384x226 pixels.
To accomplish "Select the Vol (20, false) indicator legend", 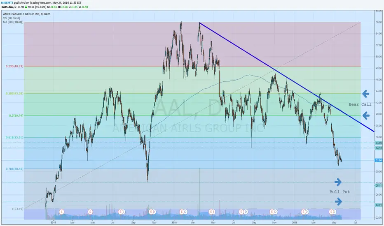I will pyautogui.click(x=12, y=18).
